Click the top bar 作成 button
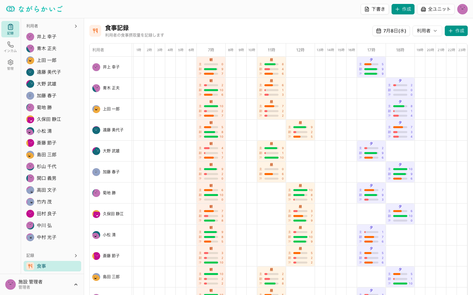 coord(403,9)
